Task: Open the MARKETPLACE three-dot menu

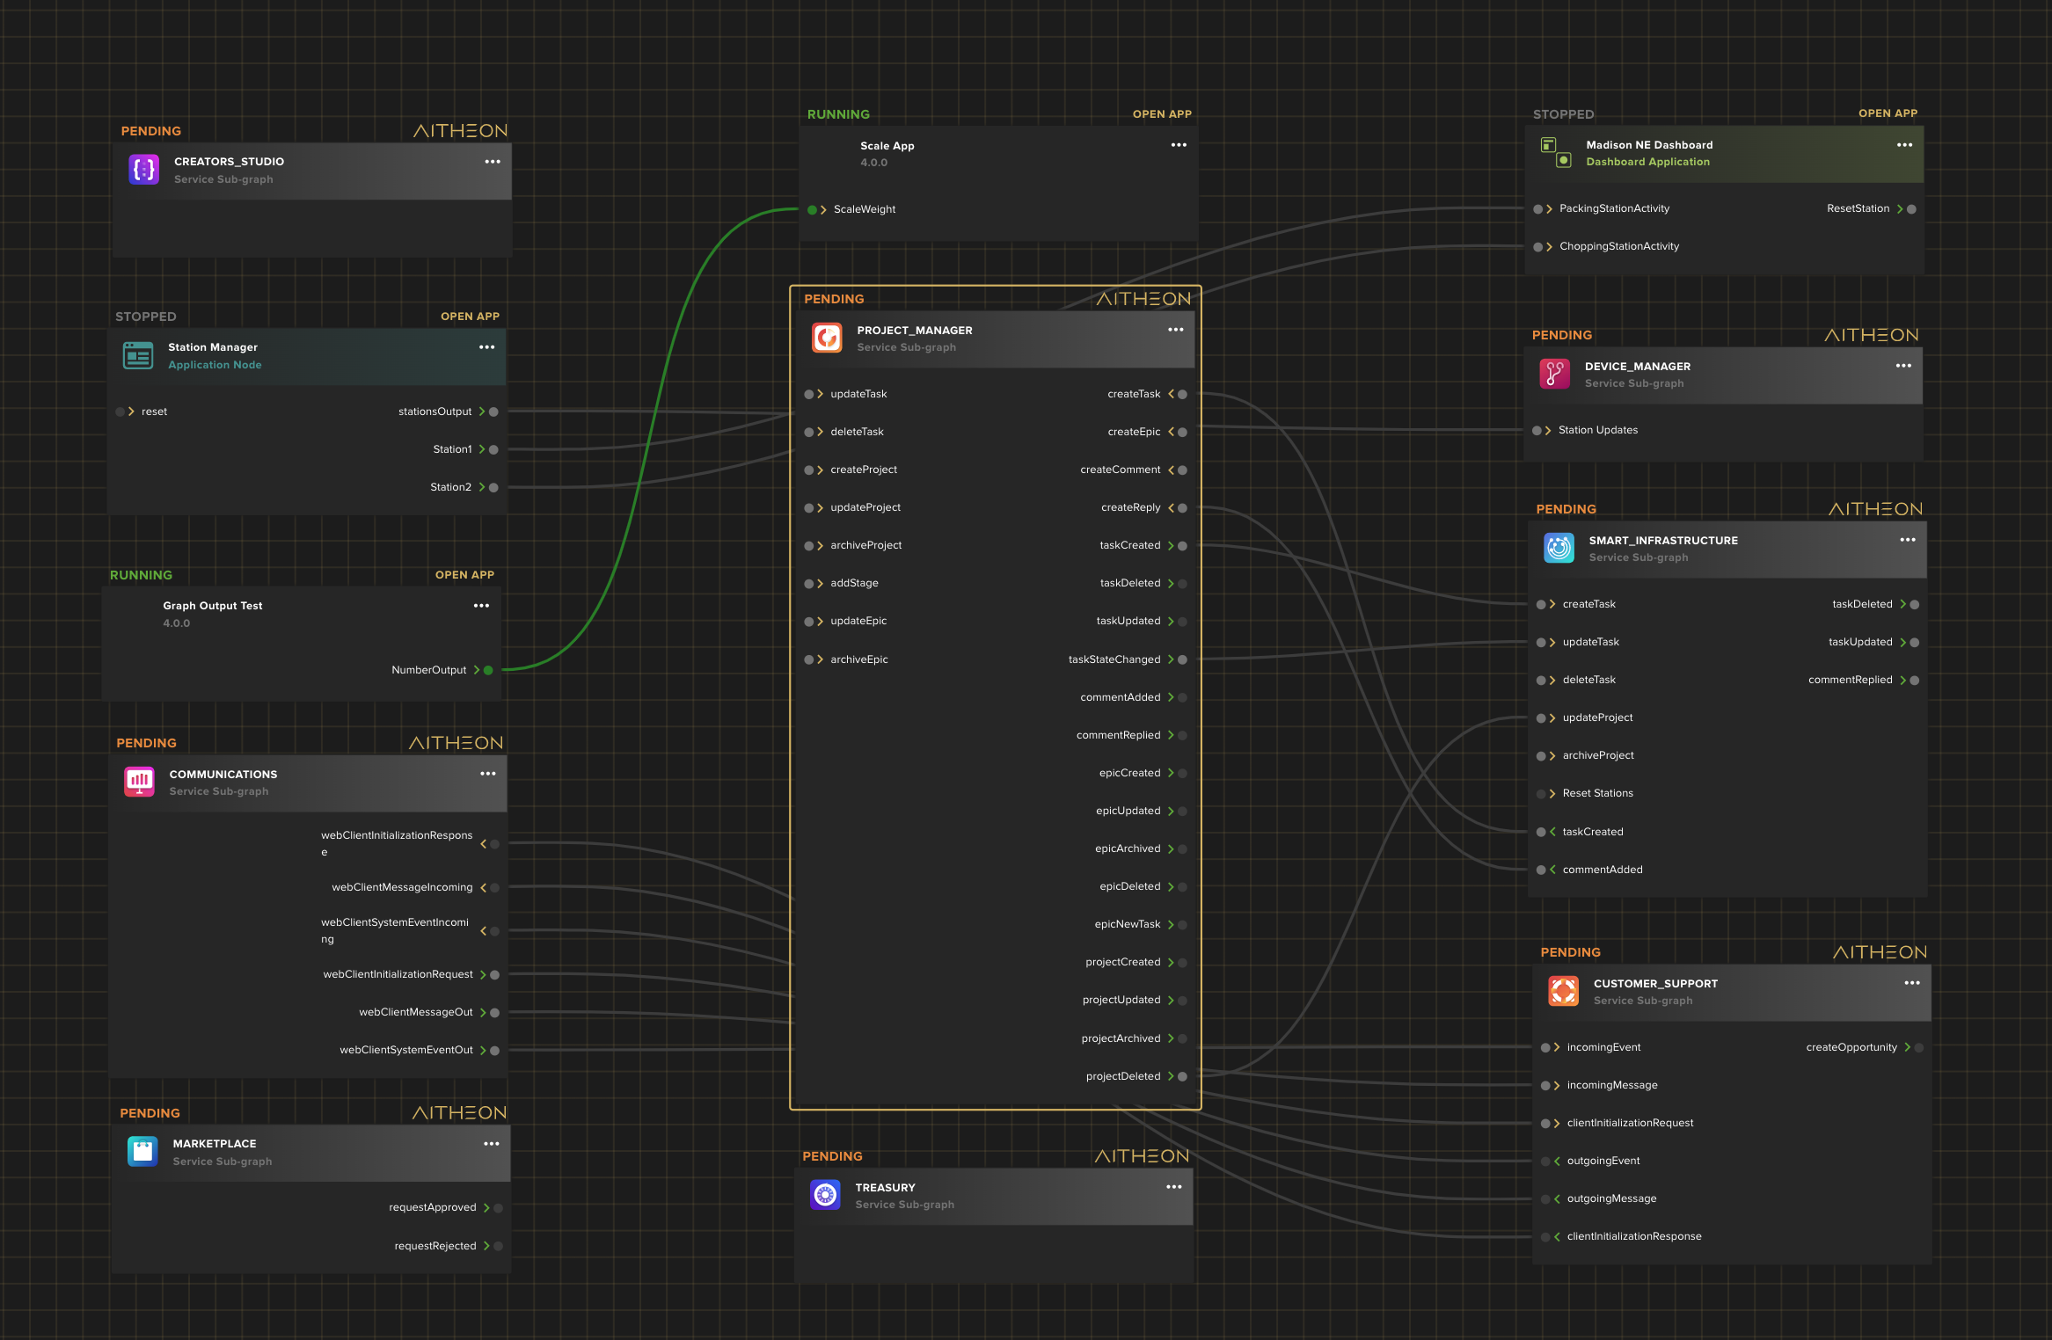Action: pyautogui.click(x=492, y=1144)
